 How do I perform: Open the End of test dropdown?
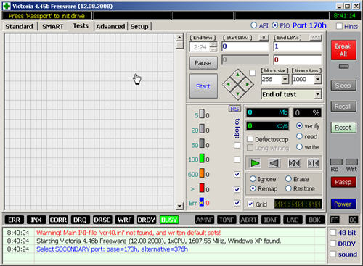(x=317, y=94)
